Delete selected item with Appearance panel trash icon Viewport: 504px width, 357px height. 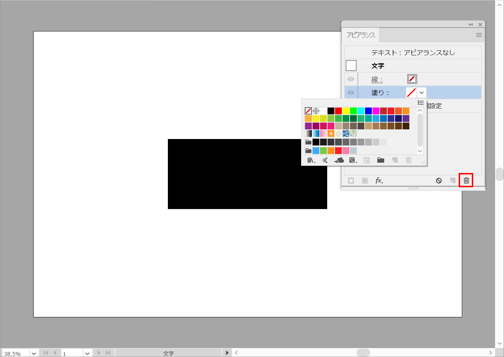pyautogui.click(x=466, y=180)
